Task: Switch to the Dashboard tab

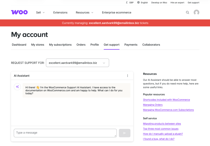Action: [x=19, y=45]
